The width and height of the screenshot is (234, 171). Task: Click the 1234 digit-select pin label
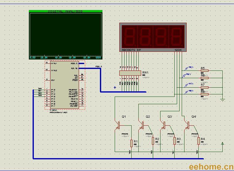click(178, 50)
